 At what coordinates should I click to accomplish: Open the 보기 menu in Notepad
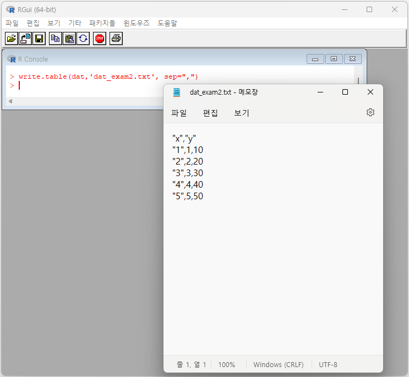(242, 113)
